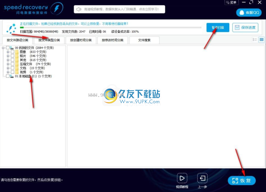Screen dimensions: 266x192
Task: Click the 照片 folder icon
Action: (17, 56)
